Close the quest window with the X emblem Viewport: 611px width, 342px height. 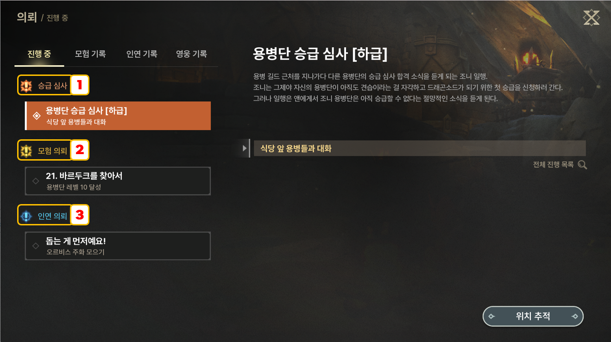point(591,18)
